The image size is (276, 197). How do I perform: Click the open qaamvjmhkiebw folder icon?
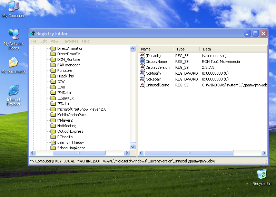(x=53, y=142)
